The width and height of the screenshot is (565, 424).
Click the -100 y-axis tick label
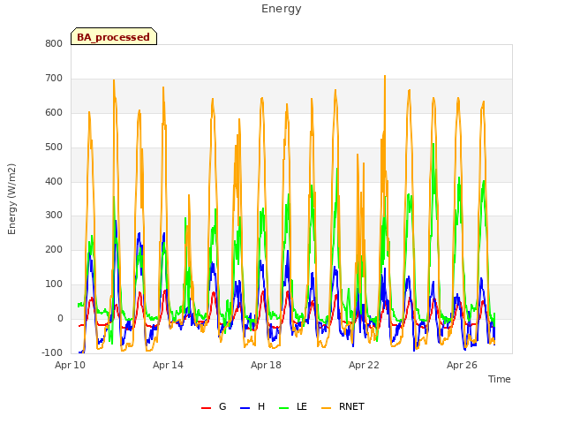click(52, 352)
